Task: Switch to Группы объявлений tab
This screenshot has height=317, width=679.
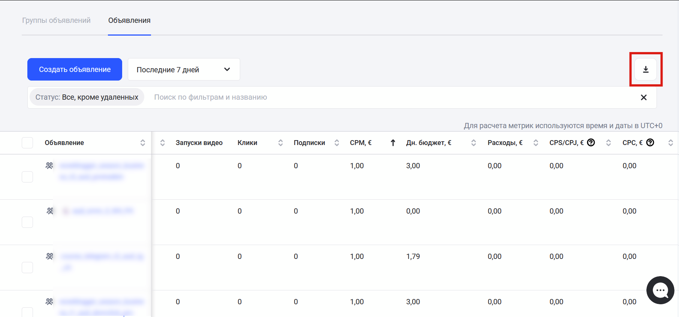Action: click(56, 21)
